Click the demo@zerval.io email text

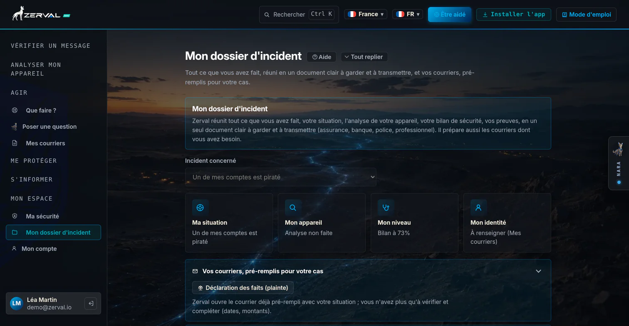click(49, 308)
